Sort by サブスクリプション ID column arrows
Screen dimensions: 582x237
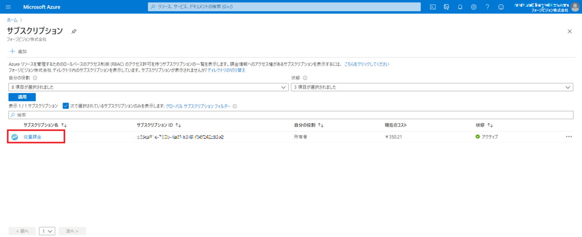click(178, 125)
